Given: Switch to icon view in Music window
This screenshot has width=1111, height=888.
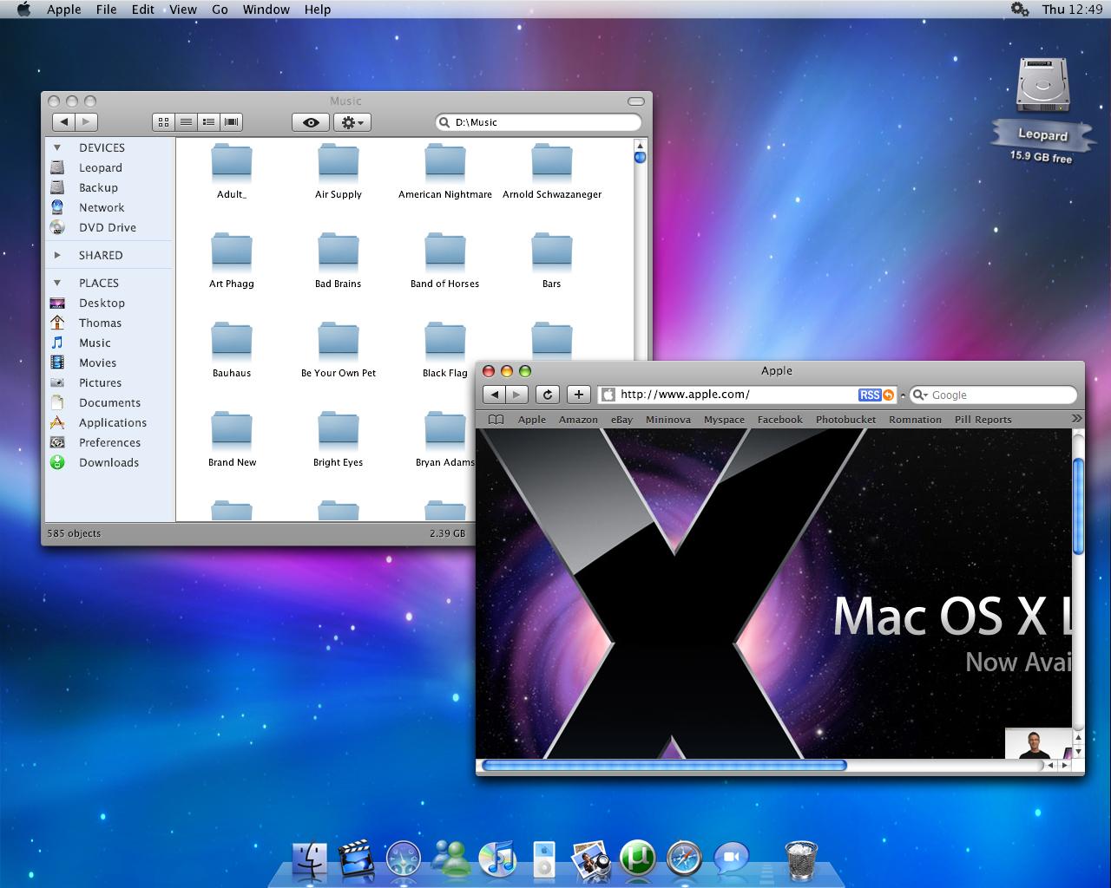Looking at the screenshot, I should (163, 122).
